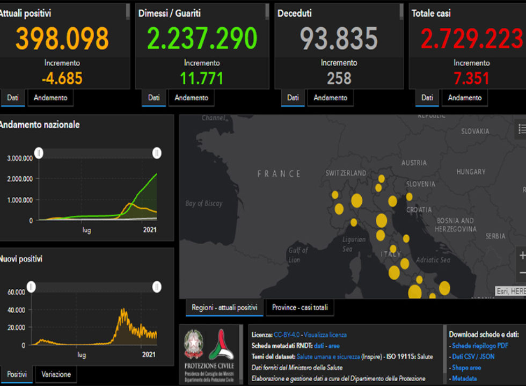Select Dati tab under Attuali positivi

point(13,98)
